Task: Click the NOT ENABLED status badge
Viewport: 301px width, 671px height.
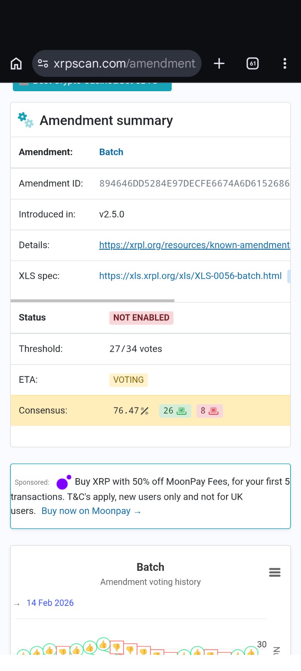Action: [141, 318]
